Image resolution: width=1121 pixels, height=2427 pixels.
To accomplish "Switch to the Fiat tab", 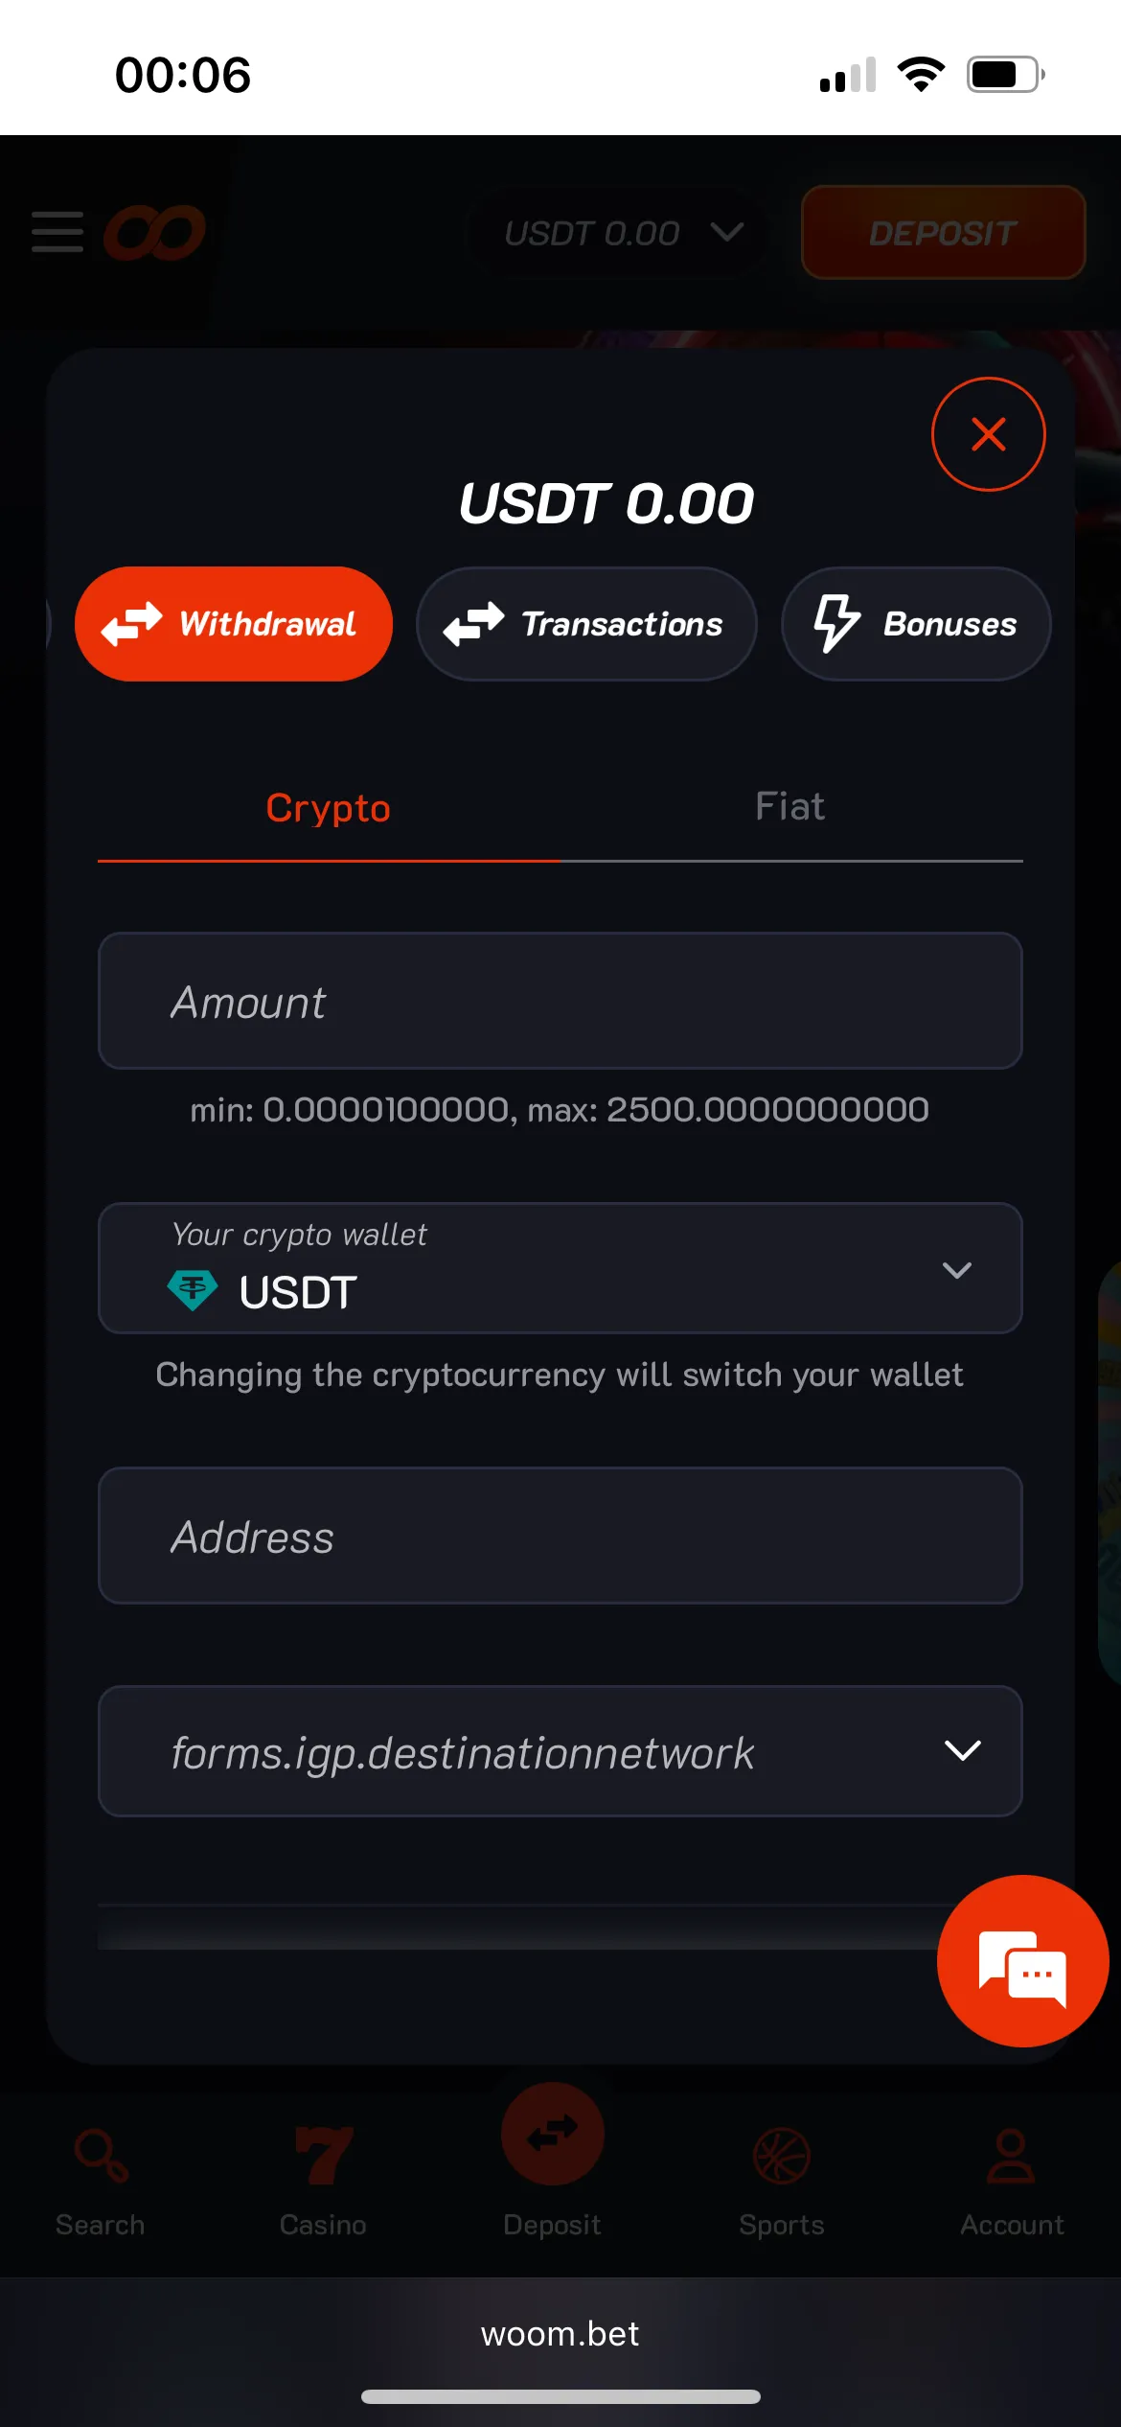I will click(x=789, y=807).
